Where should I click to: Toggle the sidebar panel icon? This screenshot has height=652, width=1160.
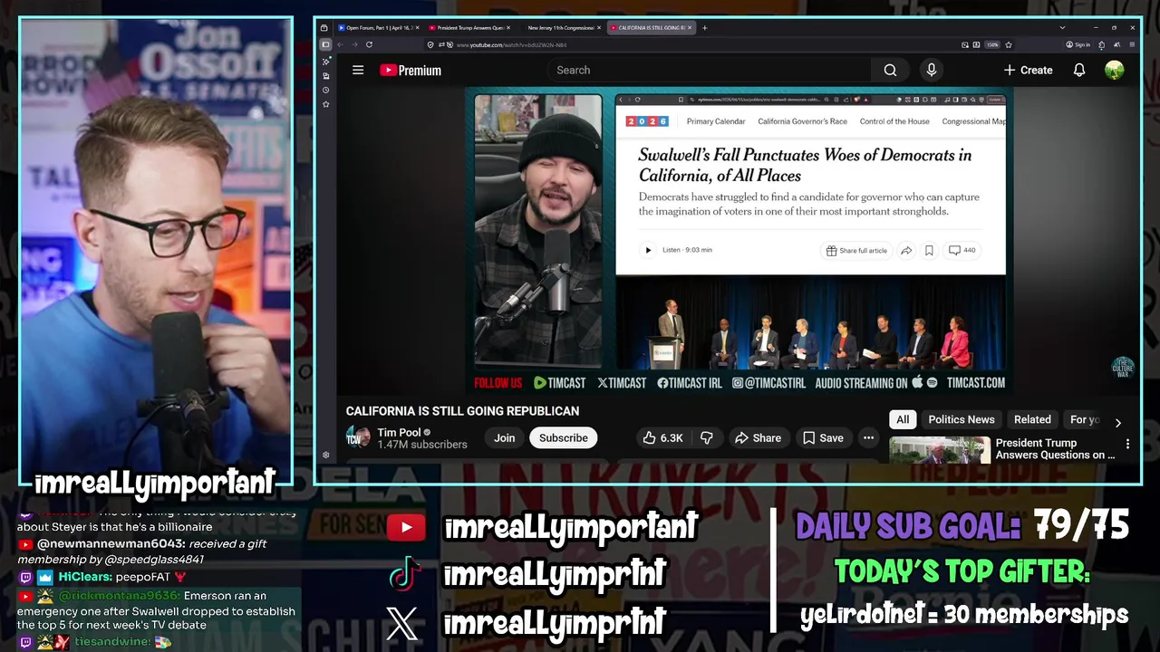[x=326, y=44]
